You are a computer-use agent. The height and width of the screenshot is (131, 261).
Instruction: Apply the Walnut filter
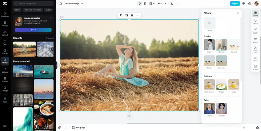[x=209, y=61]
